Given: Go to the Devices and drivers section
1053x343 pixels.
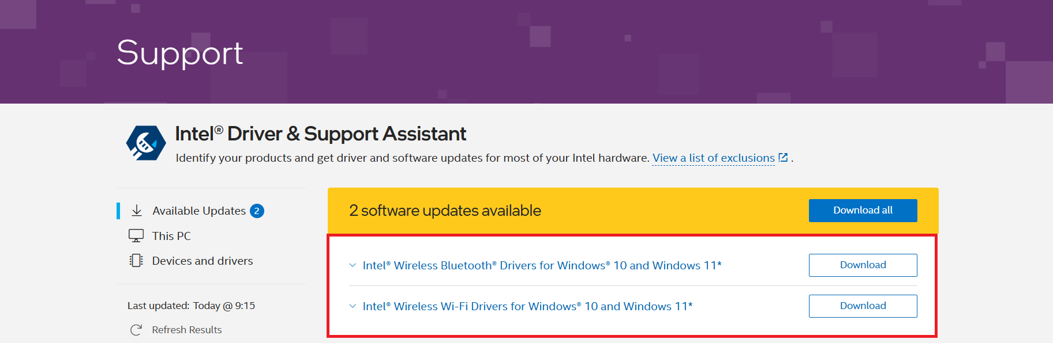Looking at the screenshot, I should click(x=202, y=261).
